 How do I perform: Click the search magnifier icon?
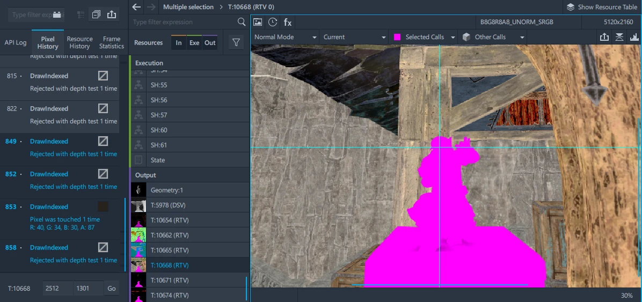242,22
